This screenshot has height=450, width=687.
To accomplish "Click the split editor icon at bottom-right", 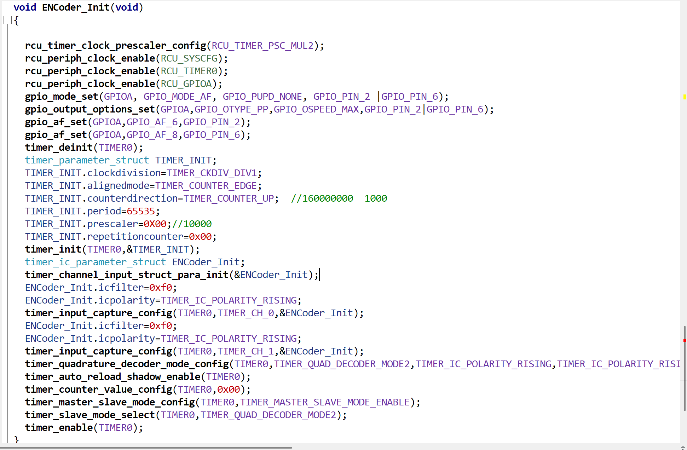I will 683,448.
